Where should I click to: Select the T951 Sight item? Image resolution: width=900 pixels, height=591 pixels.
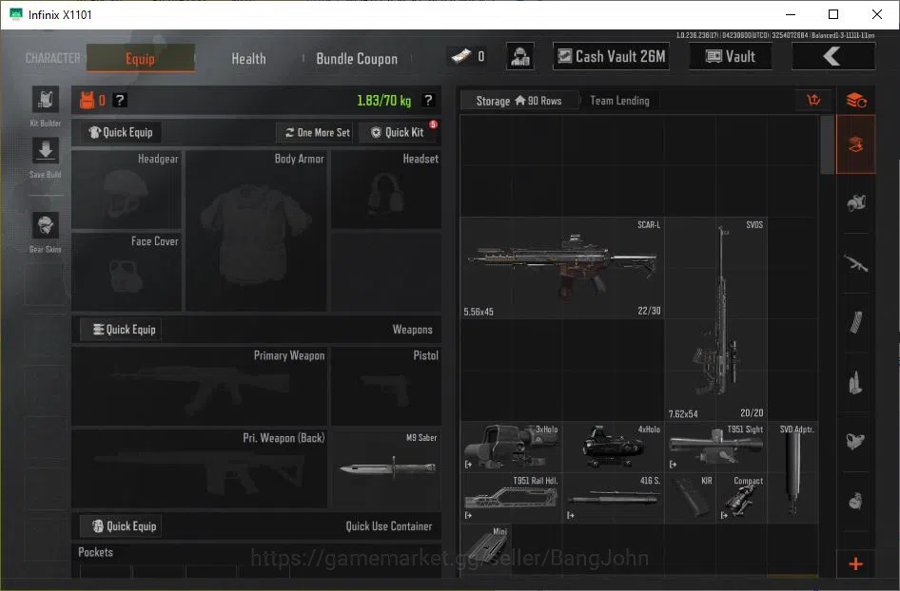(715, 447)
